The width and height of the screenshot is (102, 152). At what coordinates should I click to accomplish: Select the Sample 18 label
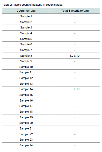pyautogui.click(x=26, y=112)
